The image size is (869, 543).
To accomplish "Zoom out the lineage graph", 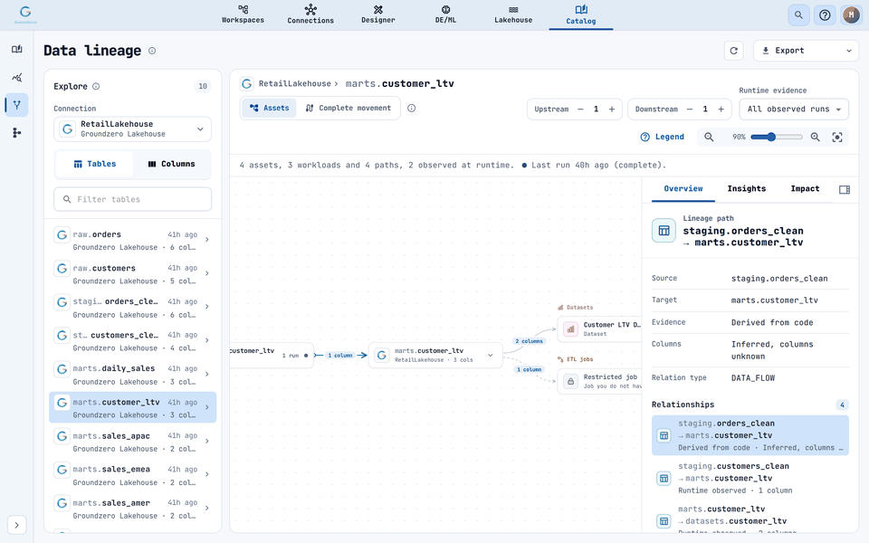I will tap(709, 137).
